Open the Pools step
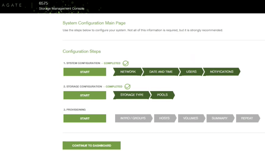This screenshot has height=159, width=265. pos(162,95)
